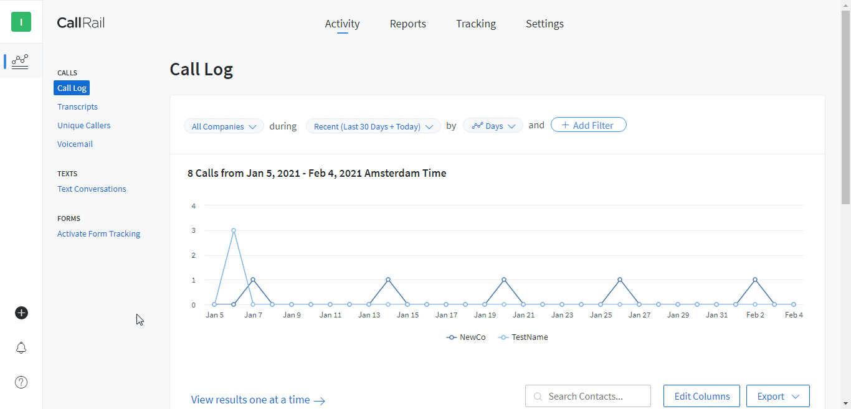Click the Call Log page title
This screenshot has width=851, height=409.
(201, 69)
